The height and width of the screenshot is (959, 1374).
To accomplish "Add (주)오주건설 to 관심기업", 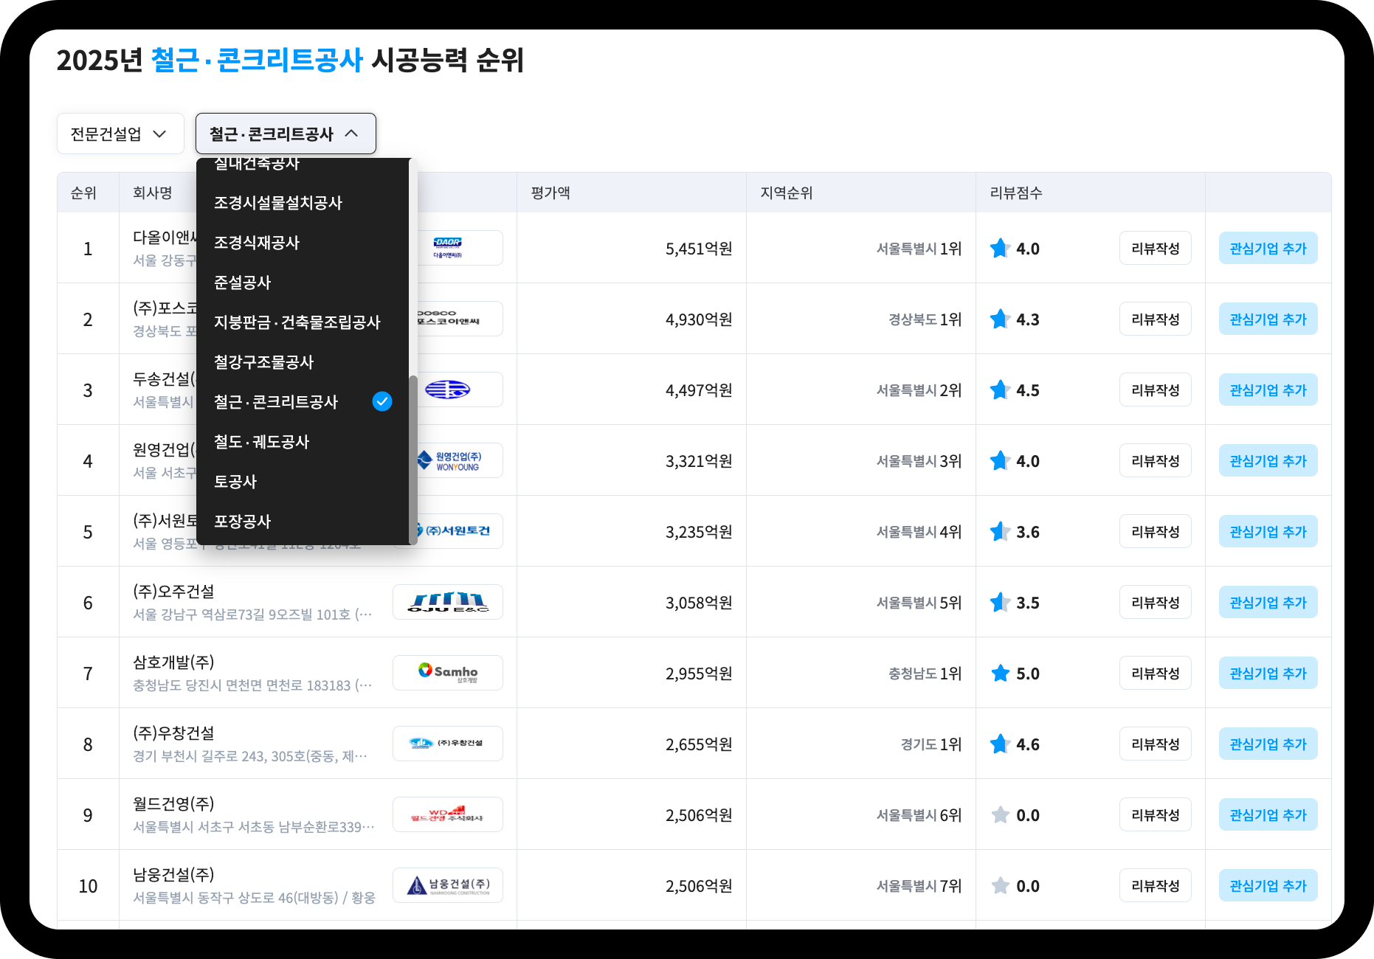I will (1268, 603).
